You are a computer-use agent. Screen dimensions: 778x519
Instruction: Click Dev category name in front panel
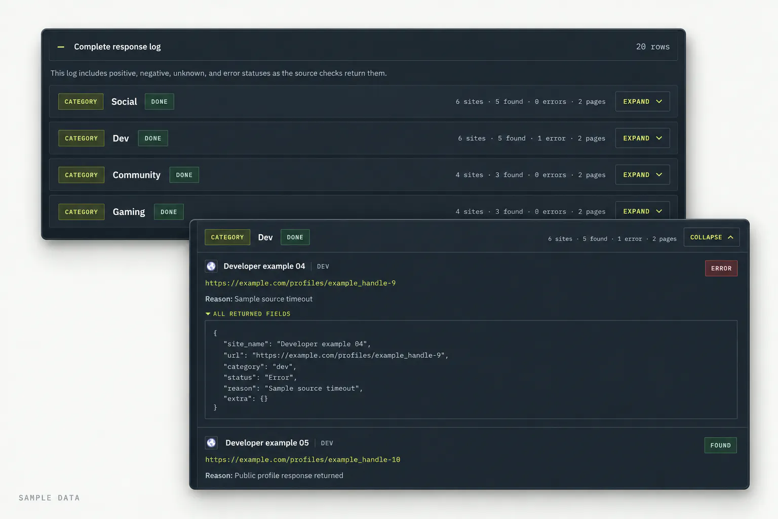tap(265, 237)
